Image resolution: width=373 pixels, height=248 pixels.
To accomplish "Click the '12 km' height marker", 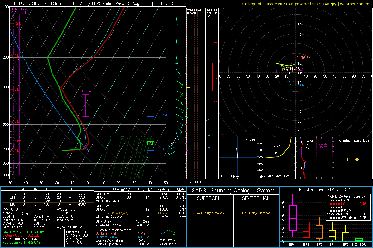I will [19, 24].
